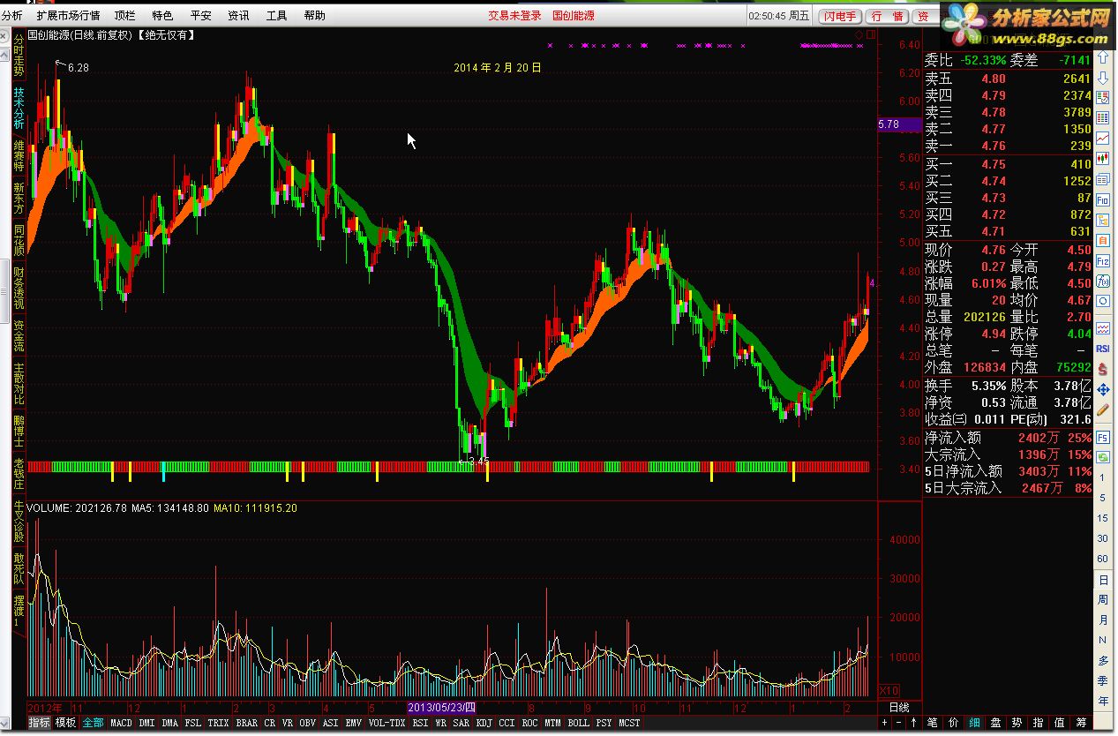Image resolution: width=1118 pixels, height=736 pixels.
Task: Switch to 指标 tab at bottom
Action: pyautogui.click(x=39, y=723)
